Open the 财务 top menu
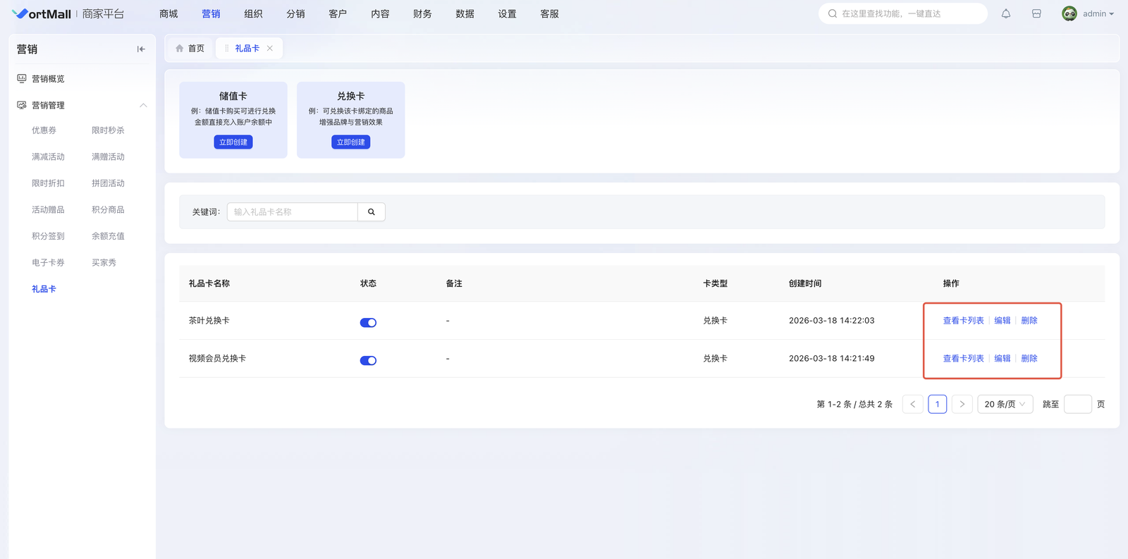Screen dimensions: 1128x559 coord(422,14)
